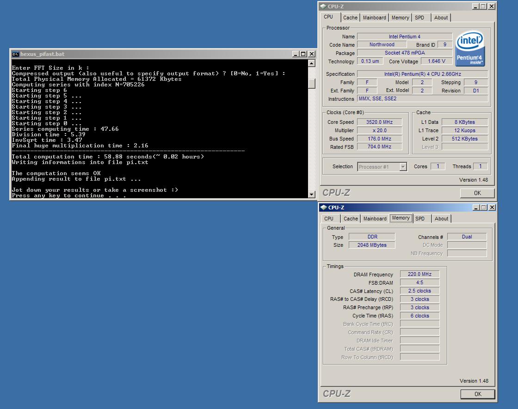
Task: Maximize the hexus_pifast.bat console window
Action: (x=303, y=54)
